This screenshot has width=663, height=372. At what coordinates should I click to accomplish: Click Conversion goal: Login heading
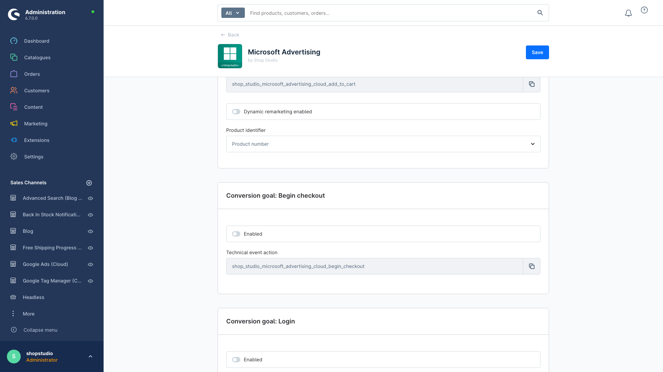coord(260,321)
